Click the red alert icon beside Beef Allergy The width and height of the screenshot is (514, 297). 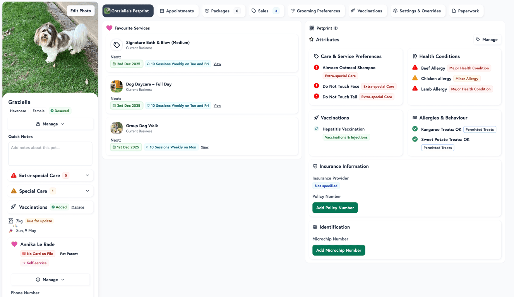415,67
